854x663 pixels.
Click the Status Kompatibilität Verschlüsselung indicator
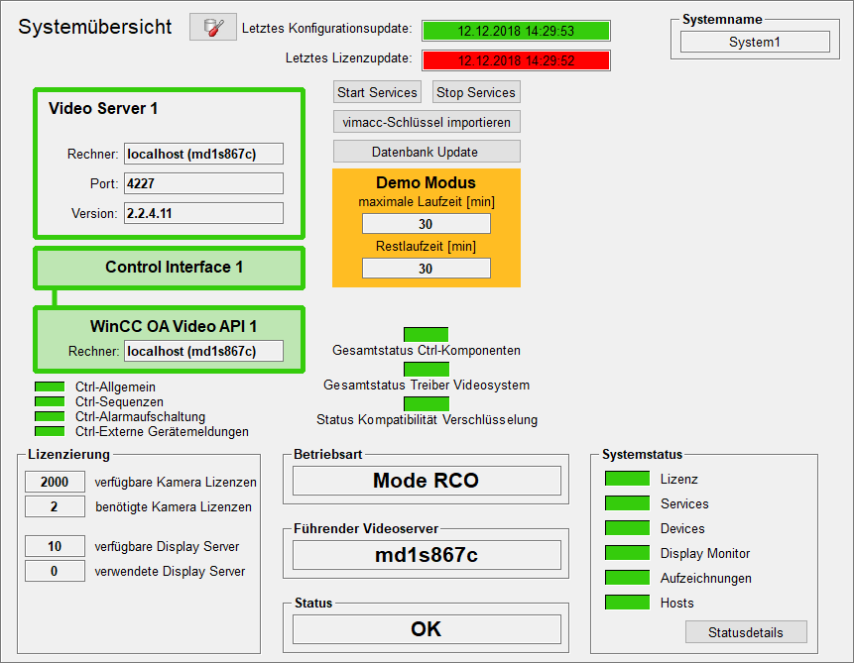426,403
